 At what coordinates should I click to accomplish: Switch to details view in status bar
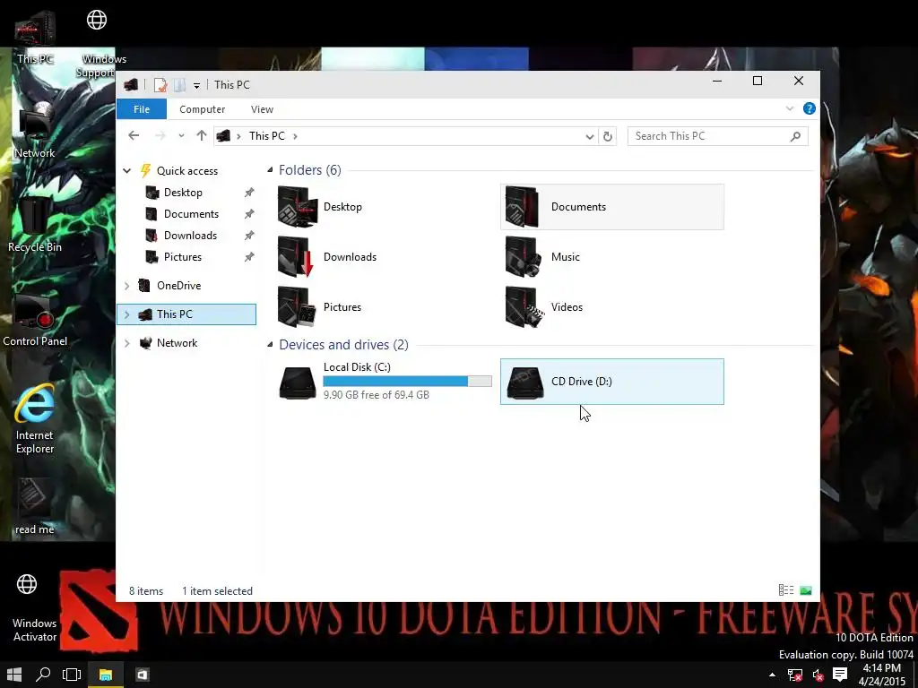(785, 590)
